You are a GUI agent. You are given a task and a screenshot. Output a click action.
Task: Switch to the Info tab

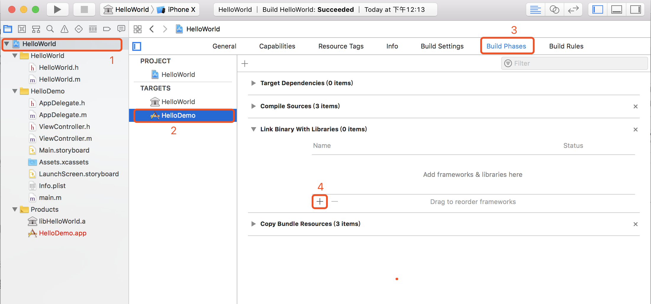coord(392,46)
